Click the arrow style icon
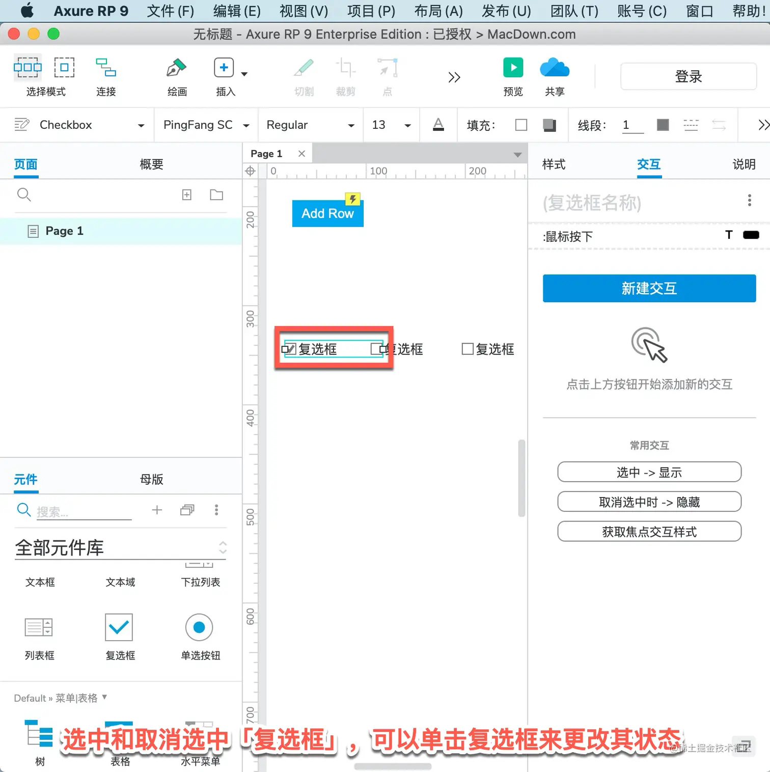Screen dimensions: 770x772 point(719,125)
